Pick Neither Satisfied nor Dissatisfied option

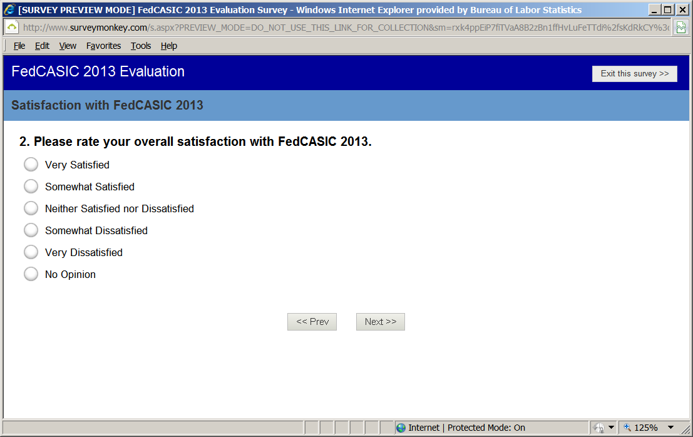tap(31, 208)
